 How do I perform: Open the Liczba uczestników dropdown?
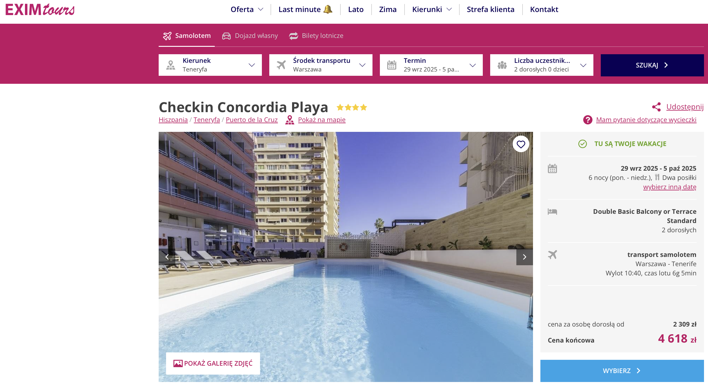[x=542, y=65]
